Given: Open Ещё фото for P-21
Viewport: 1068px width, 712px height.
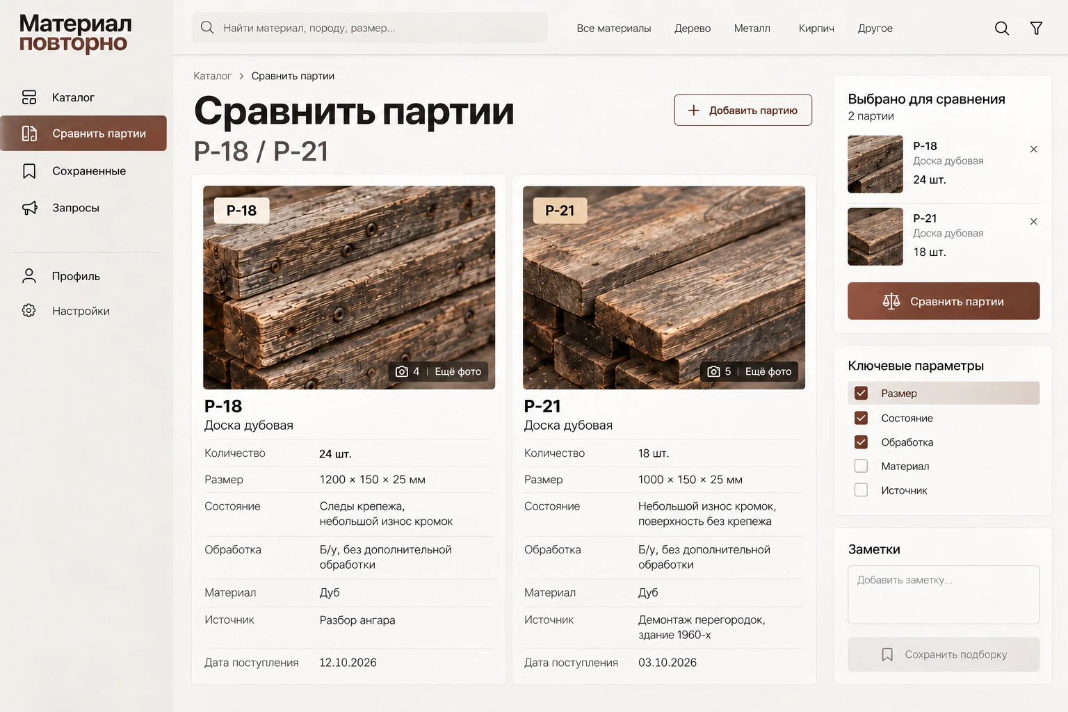Looking at the screenshot, I should click(768, 371).
